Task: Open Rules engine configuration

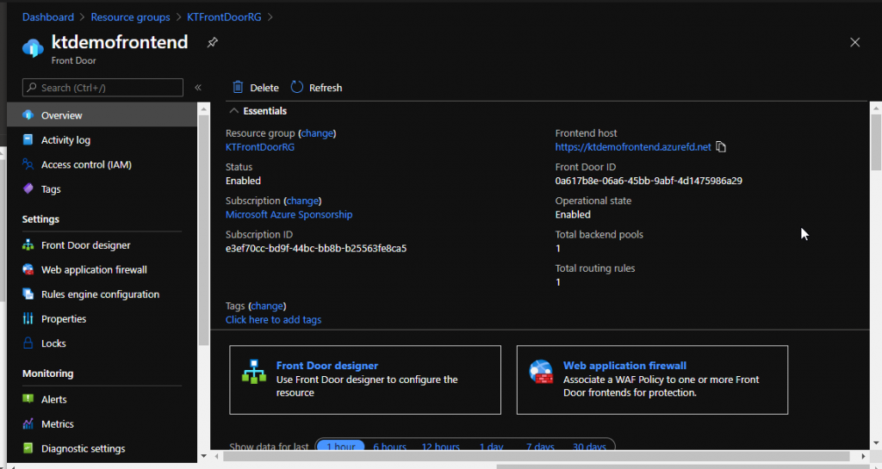Action: coord(102,294)
